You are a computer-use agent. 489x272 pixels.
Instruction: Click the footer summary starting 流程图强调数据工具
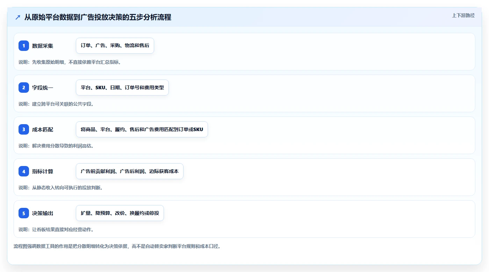point(117,246)
